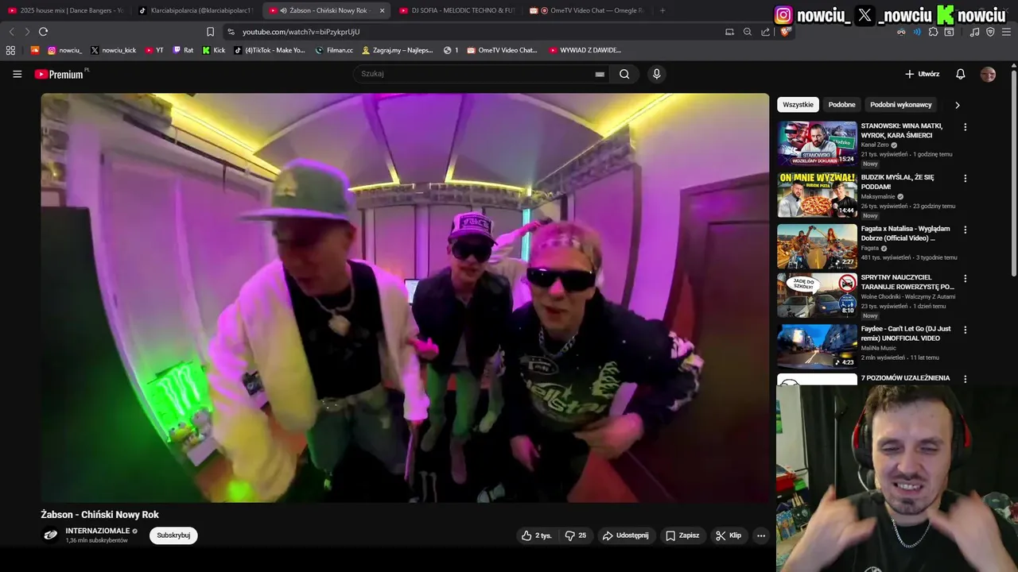1018x572 pixels.
Task: Open the nowciu_ Instagram bookmark
Action: pyautogui.click(x=64, y=50)
